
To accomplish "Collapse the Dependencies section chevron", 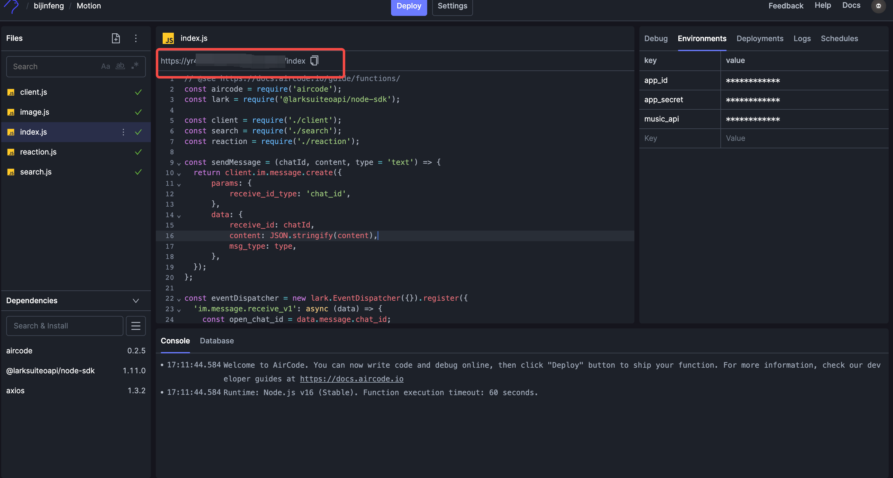I will click(136, 301).
